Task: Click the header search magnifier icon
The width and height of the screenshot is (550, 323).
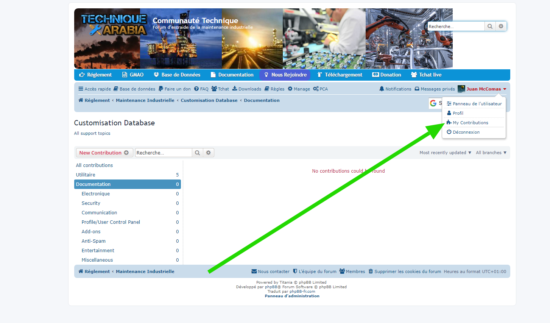Action: coord(490,27)
